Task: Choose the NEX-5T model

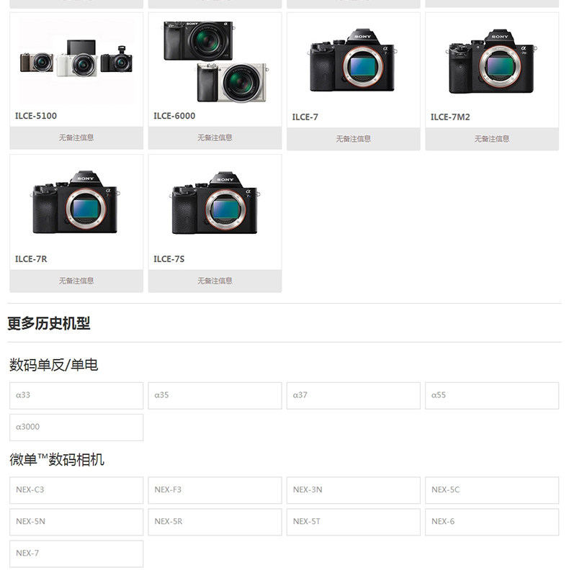Action: click(x=354, y=522)
